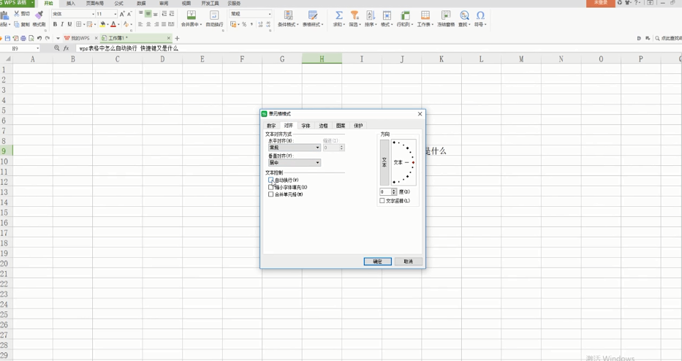
Task: Enable the 自动换行 (wrap text) checkbox
Action: (270, 180)
